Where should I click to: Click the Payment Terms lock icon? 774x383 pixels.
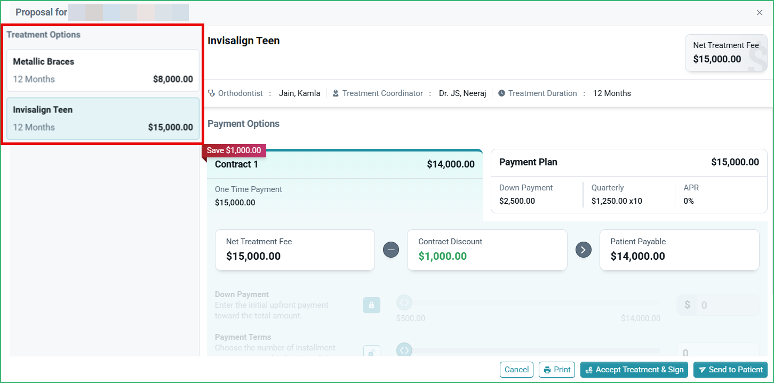click(372, 351)
